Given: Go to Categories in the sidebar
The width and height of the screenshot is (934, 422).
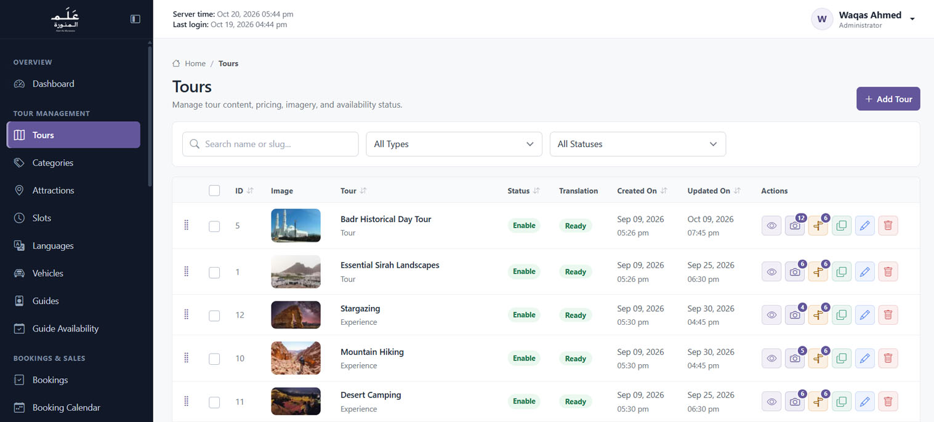Looking at the screenshot, I should (x=73, y=163).
